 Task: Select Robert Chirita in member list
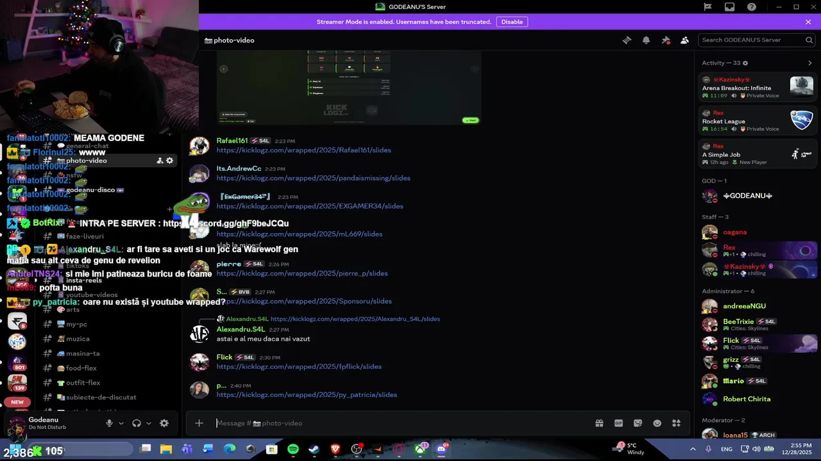(x=757, y=399)
